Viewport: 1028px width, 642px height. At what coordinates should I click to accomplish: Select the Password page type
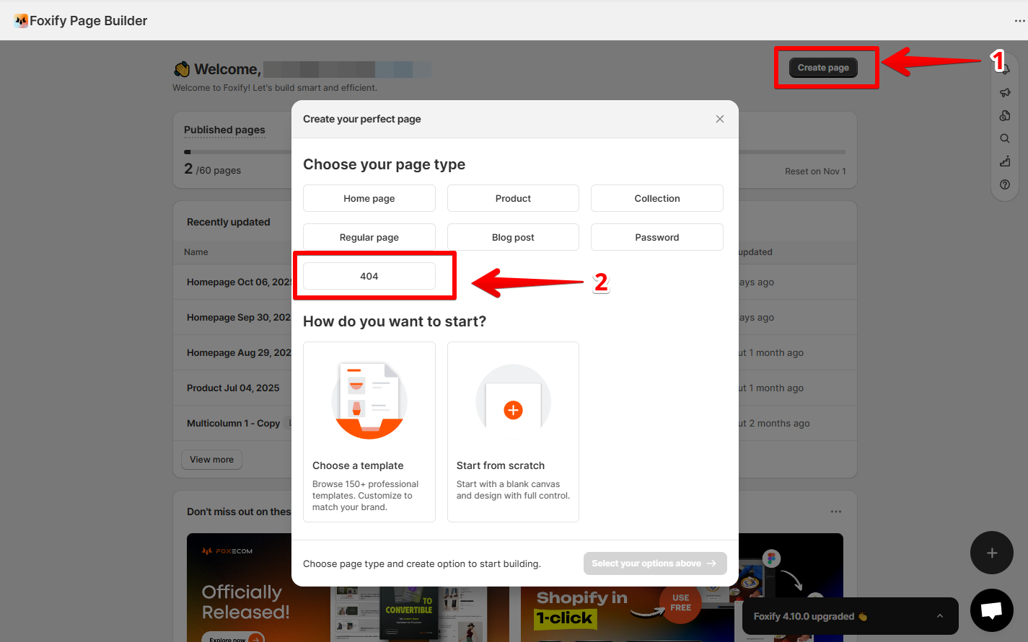tap(657, 237)
